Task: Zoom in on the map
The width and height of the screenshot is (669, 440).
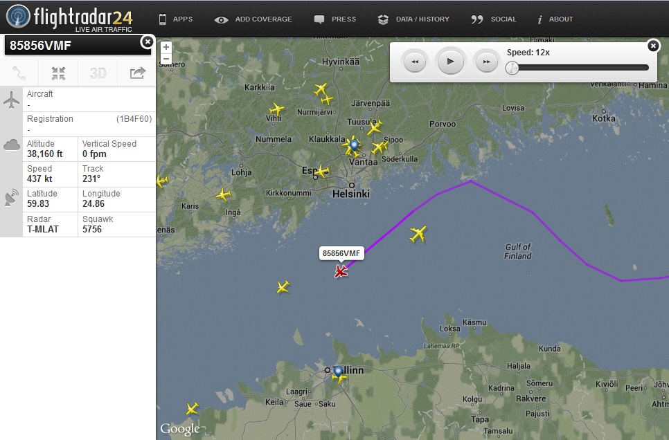Action: click(x=166, y=48)
